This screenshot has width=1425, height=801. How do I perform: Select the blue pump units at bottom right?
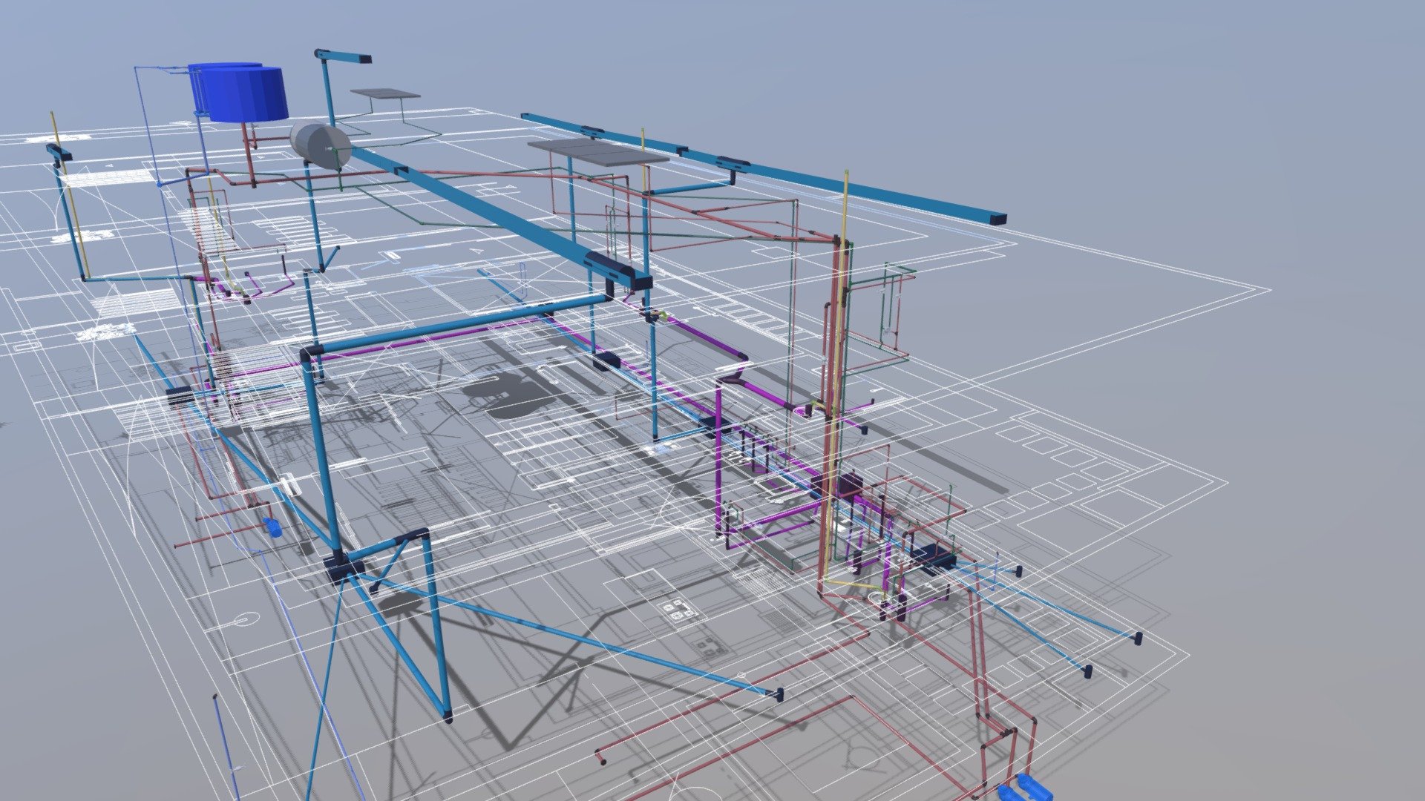(1023, 788)
